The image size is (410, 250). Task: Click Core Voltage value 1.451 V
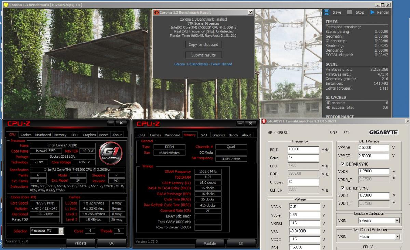pos(84,162)
